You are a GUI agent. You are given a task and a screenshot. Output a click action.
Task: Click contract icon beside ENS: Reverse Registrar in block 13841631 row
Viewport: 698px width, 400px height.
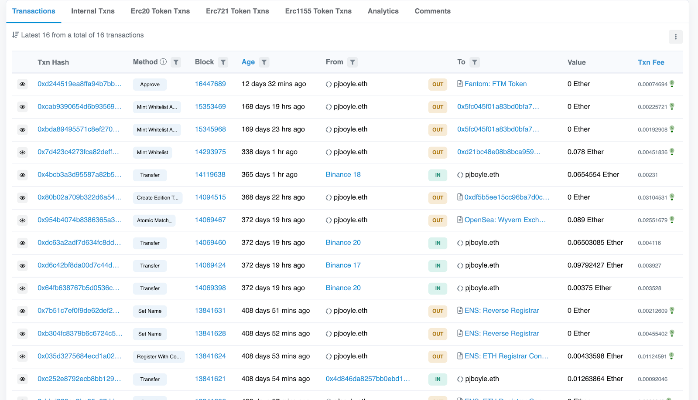pyautogui.click(x=460, y=310)
